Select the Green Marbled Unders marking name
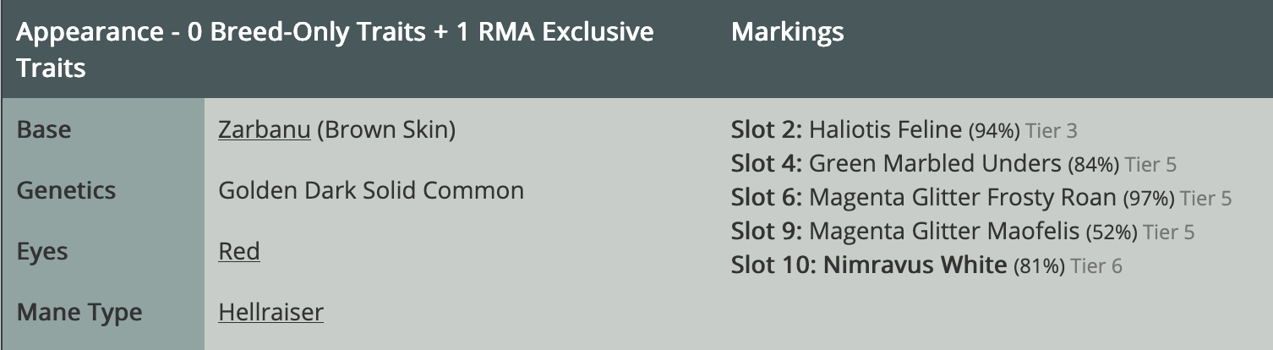The image size is (1273, 350). coord(934,164)
